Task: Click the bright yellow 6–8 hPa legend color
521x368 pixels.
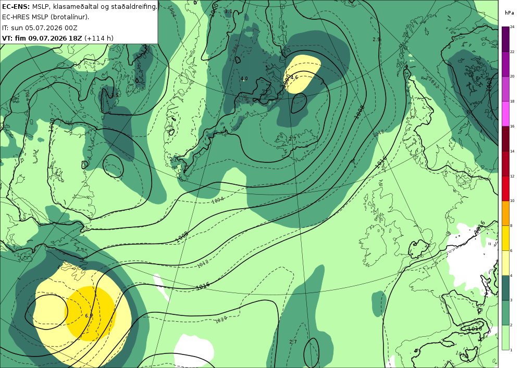Action: (x=505, y=238)
